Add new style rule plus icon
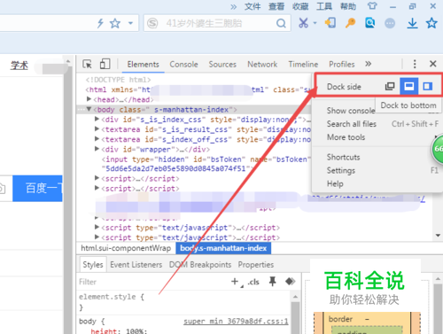The width and height of the screenshot is (443, 334). (235, 282)
